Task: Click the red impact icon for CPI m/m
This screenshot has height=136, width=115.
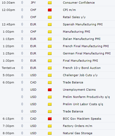Action: pos(50,10)
